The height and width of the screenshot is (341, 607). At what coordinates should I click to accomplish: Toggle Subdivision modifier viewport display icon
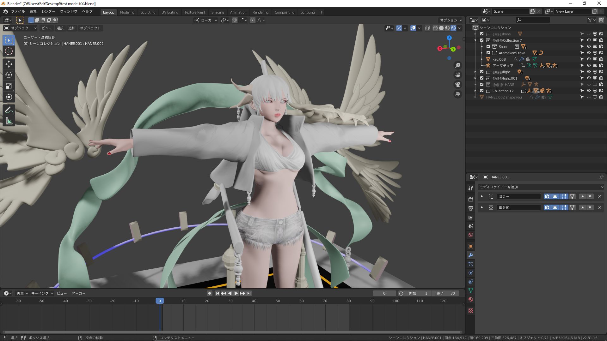[x=555, y=207]
